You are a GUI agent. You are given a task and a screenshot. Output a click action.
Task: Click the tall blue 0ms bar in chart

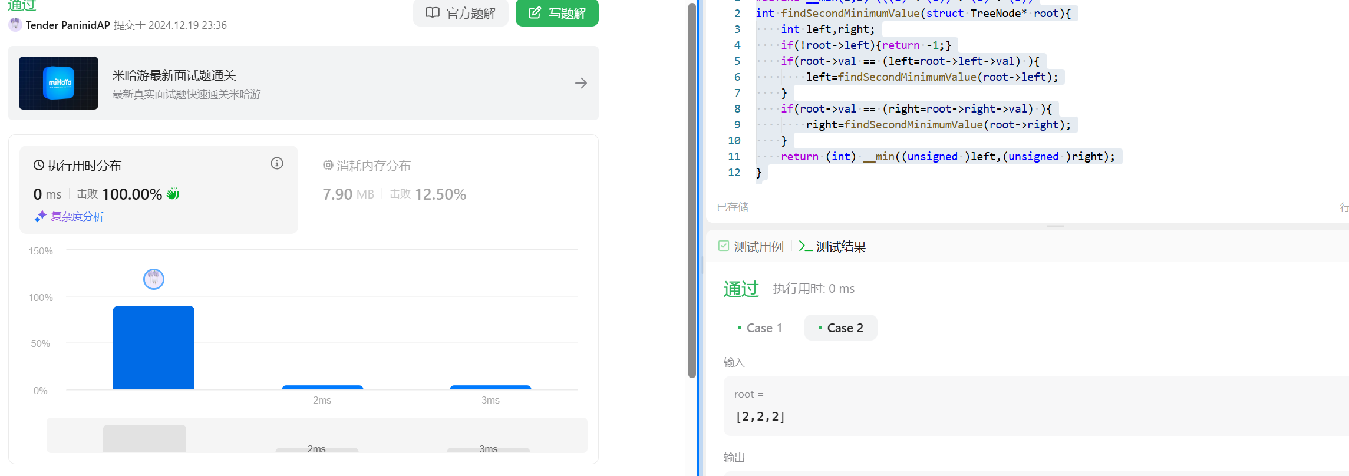(154, 348)
